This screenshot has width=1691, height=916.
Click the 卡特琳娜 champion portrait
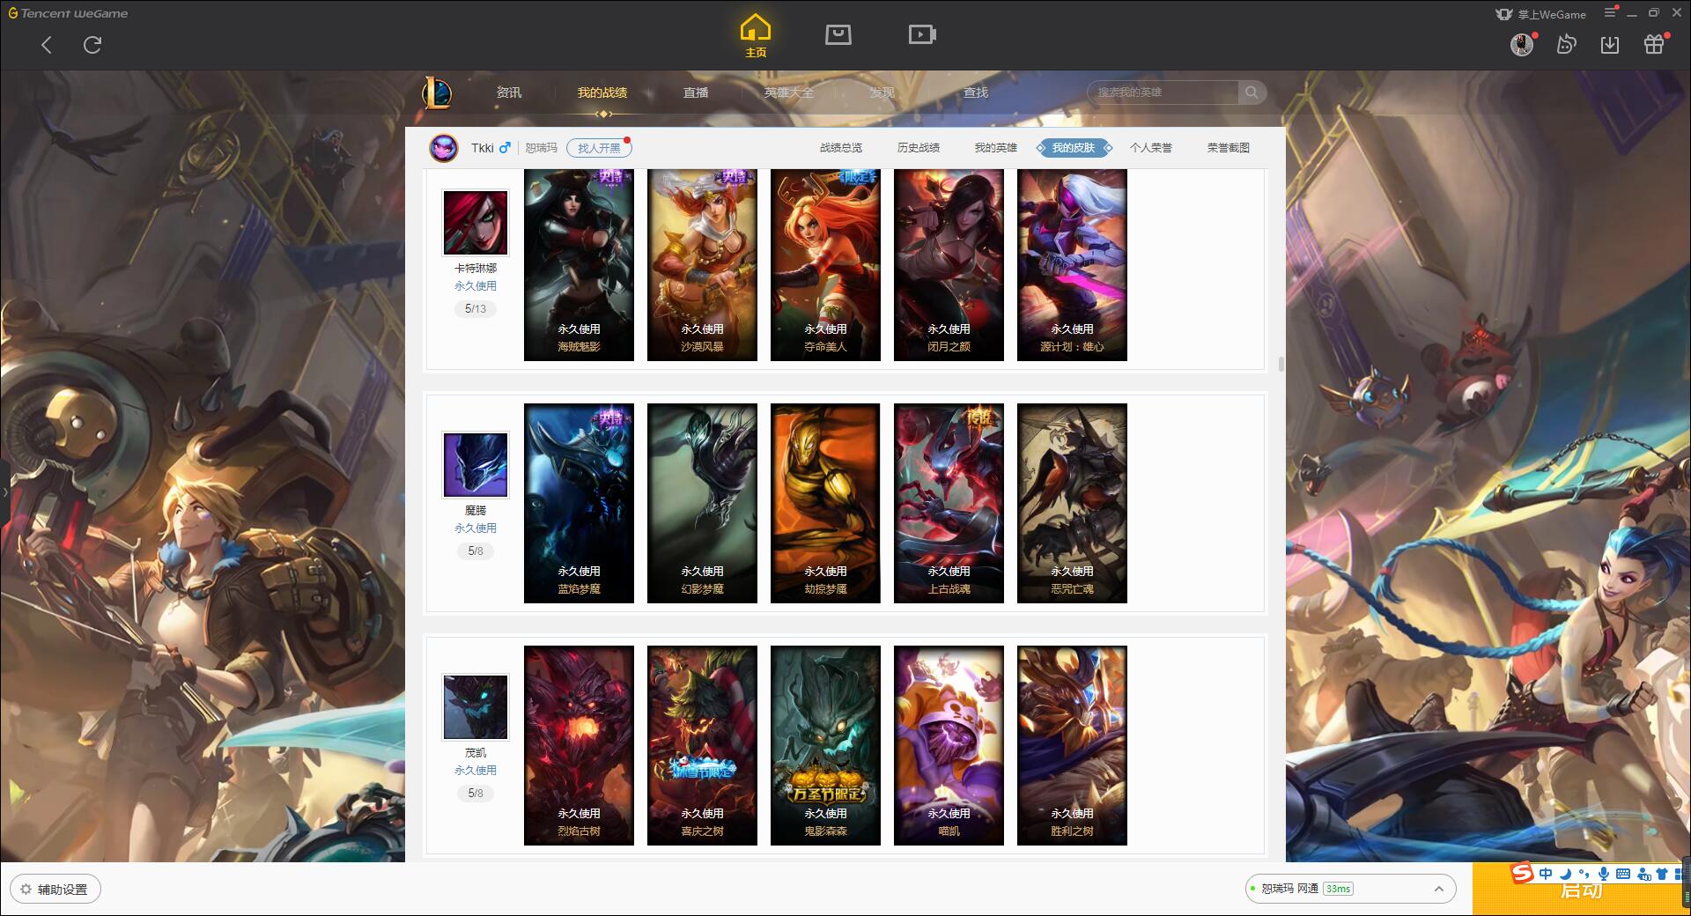point(476,222)
